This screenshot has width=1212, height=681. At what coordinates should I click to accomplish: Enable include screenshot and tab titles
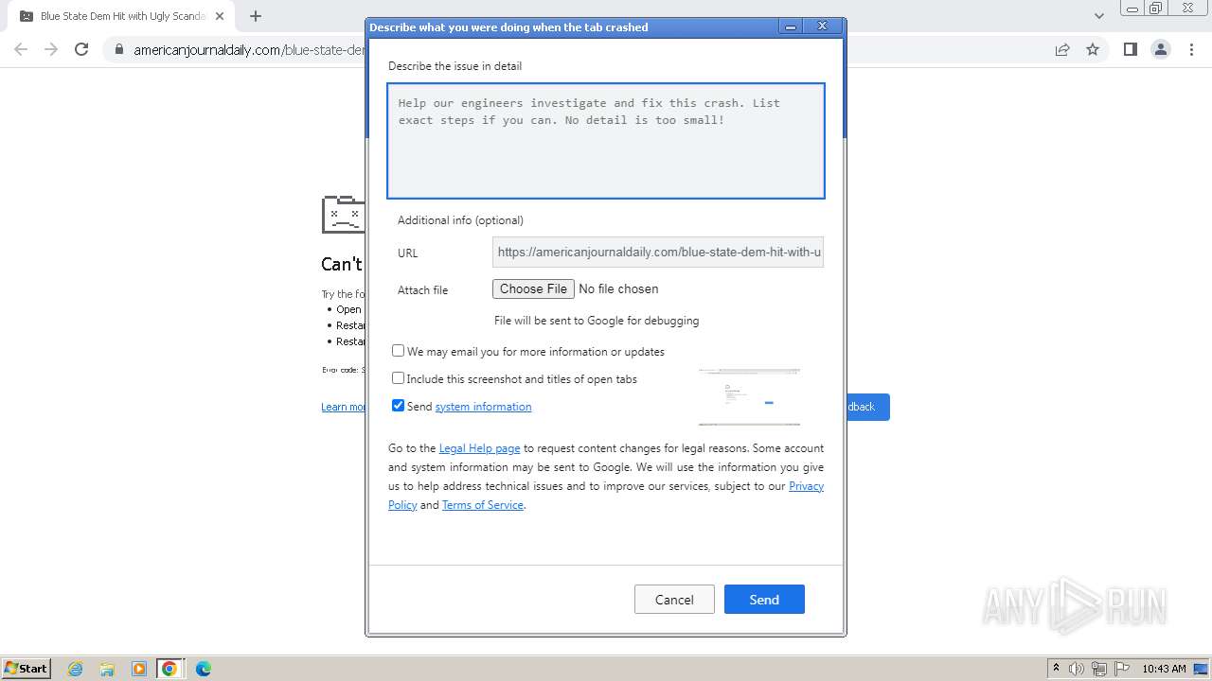(x=399, y=378)
